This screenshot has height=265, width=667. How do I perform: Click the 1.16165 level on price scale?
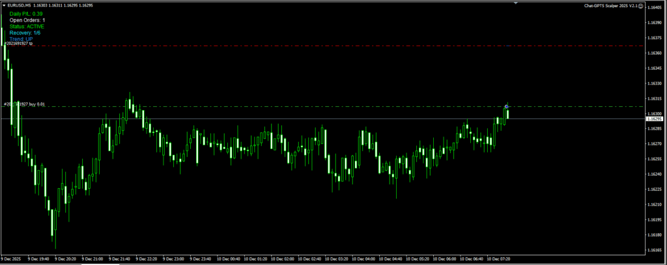(655, 250)
